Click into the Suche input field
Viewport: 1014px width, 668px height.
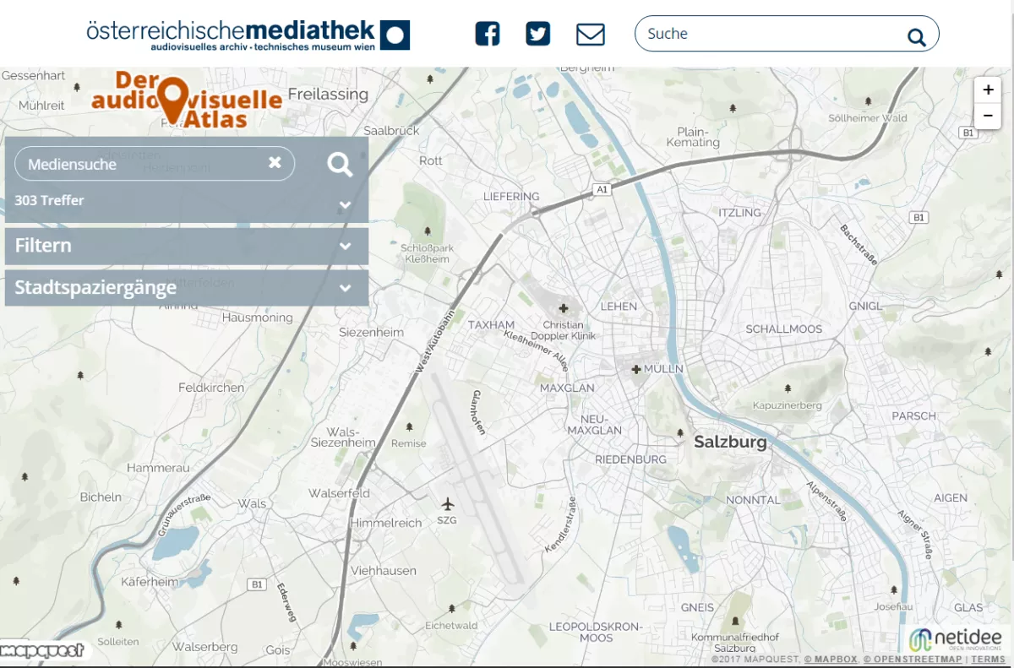tap(769, 34)
